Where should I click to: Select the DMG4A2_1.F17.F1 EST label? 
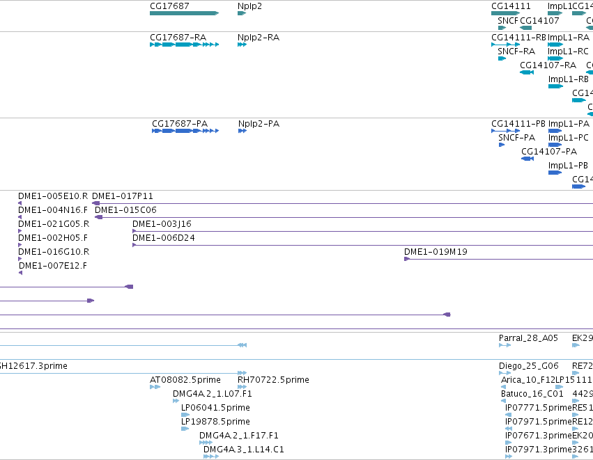click(239, 436)
